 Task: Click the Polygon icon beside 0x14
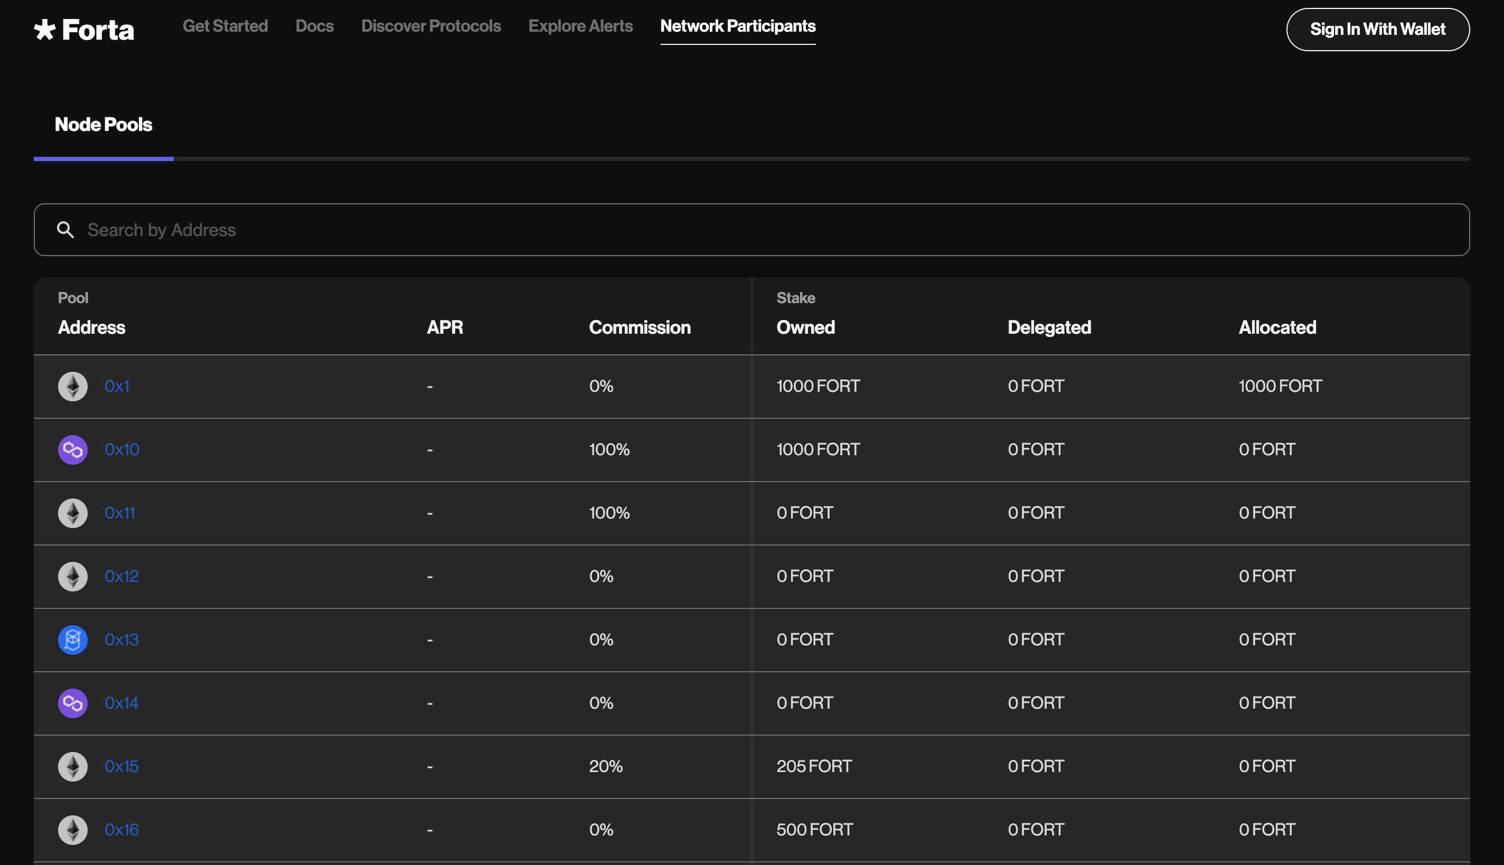72,703
